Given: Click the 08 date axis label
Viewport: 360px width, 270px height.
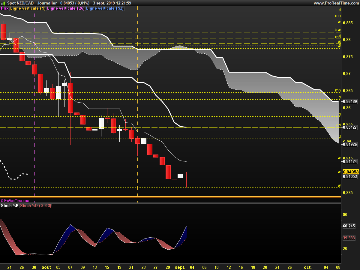Looking at the screenshot, I should [338, 267].
